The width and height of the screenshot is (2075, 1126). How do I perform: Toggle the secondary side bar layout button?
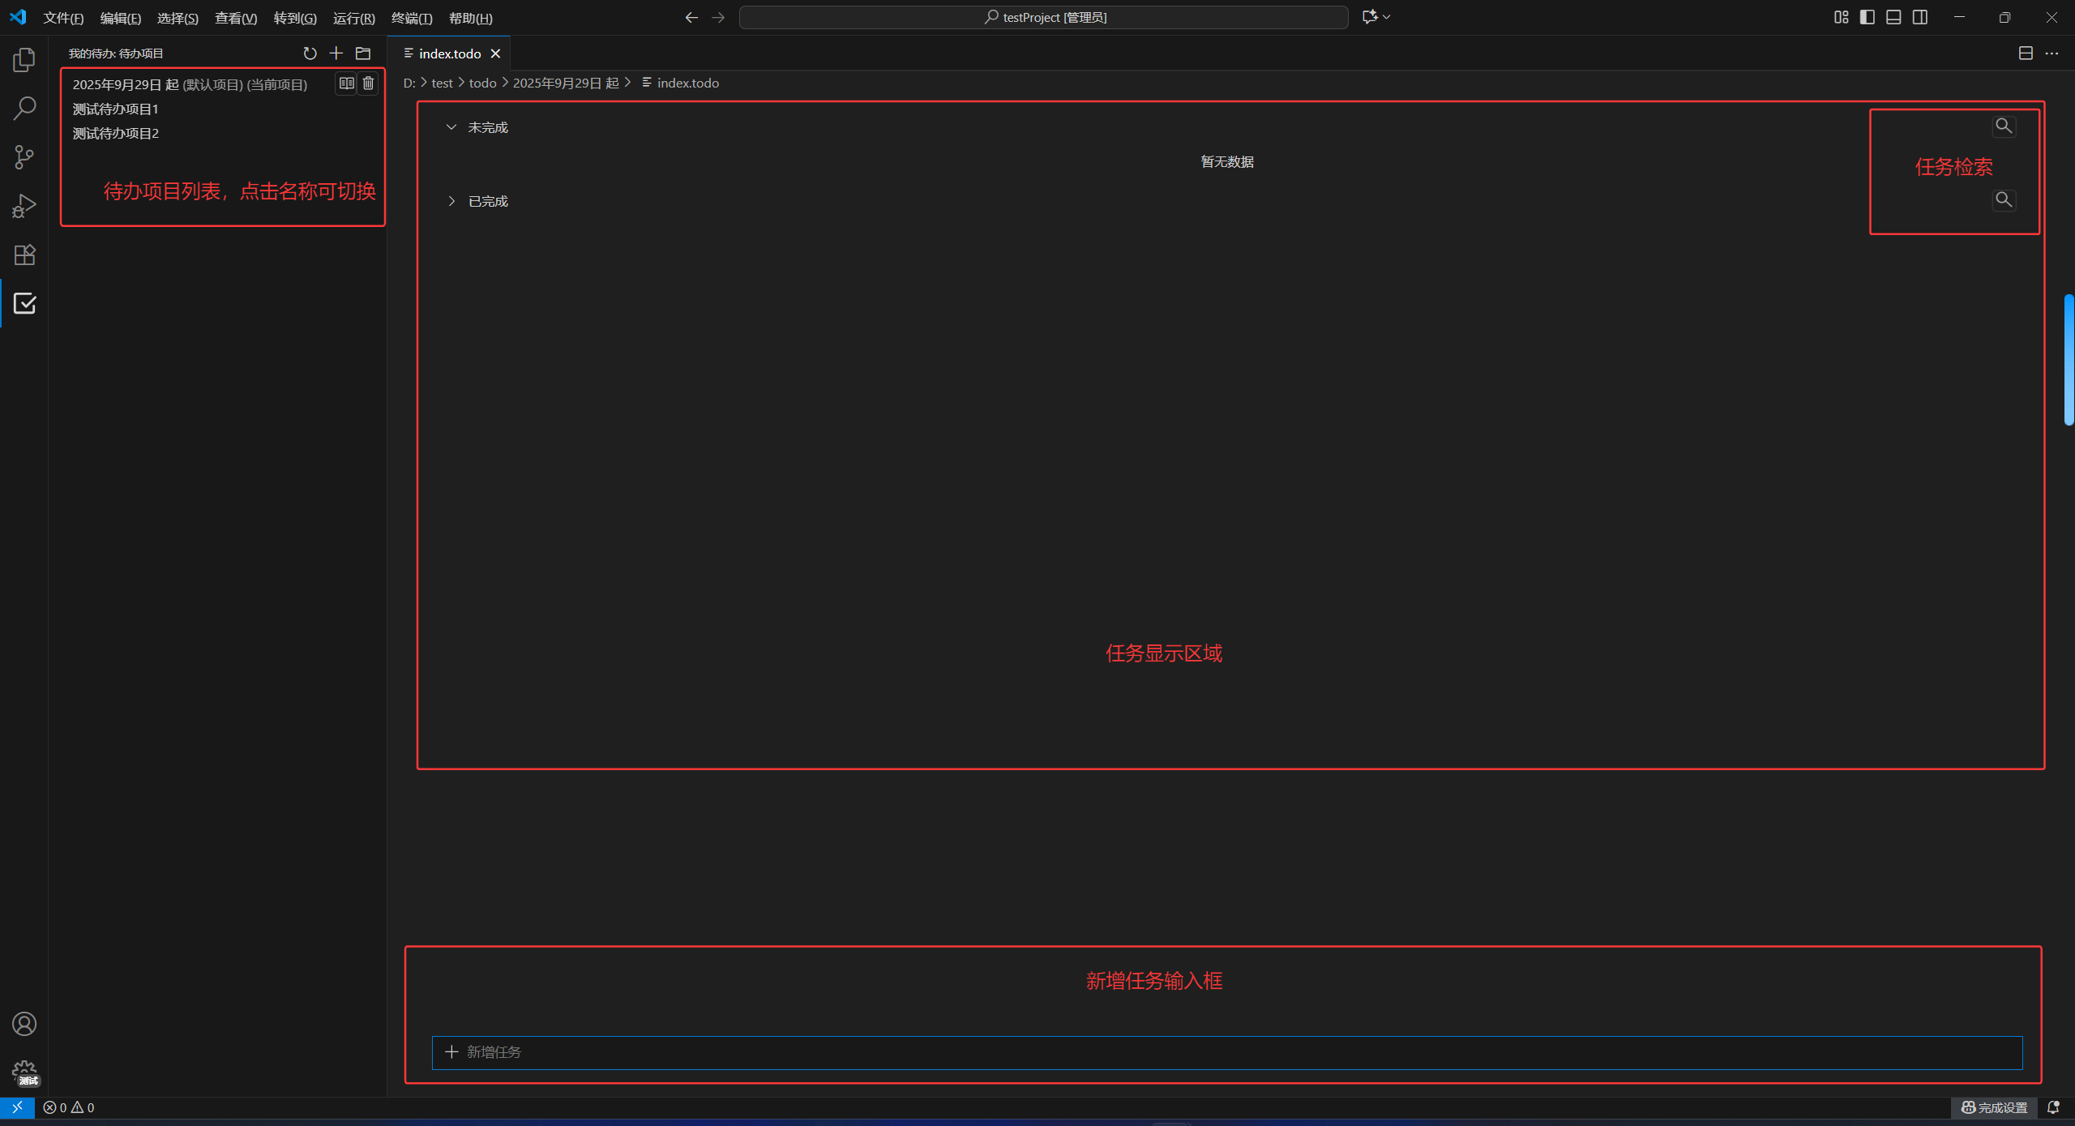click(x=1920, y=17)
